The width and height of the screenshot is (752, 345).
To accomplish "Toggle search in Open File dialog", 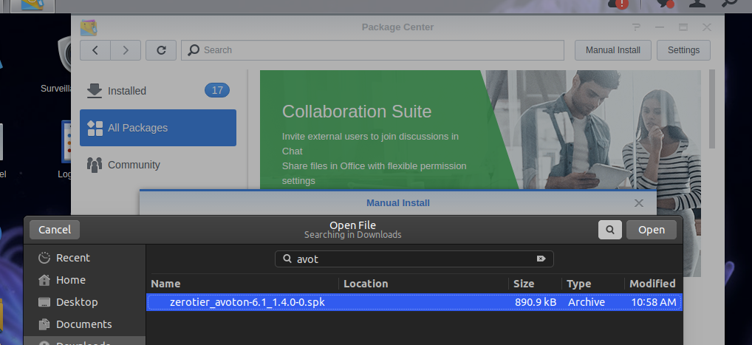I will click(x=610, y=230).
